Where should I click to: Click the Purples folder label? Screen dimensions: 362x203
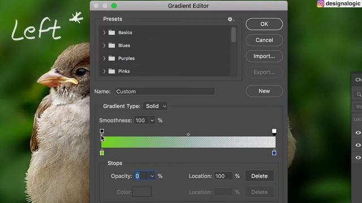pos(126,59)
